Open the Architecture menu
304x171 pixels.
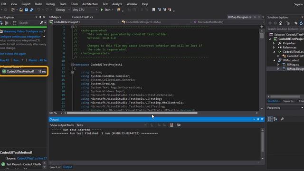(x=90, y=4)
